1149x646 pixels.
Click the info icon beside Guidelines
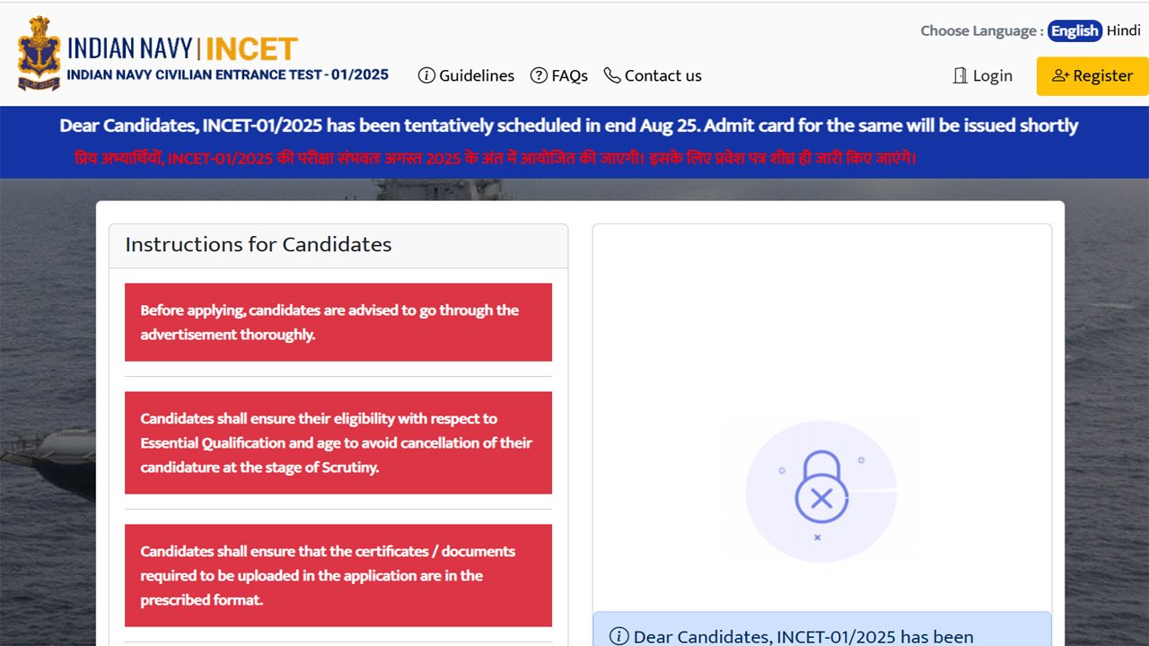click(426, 76)
